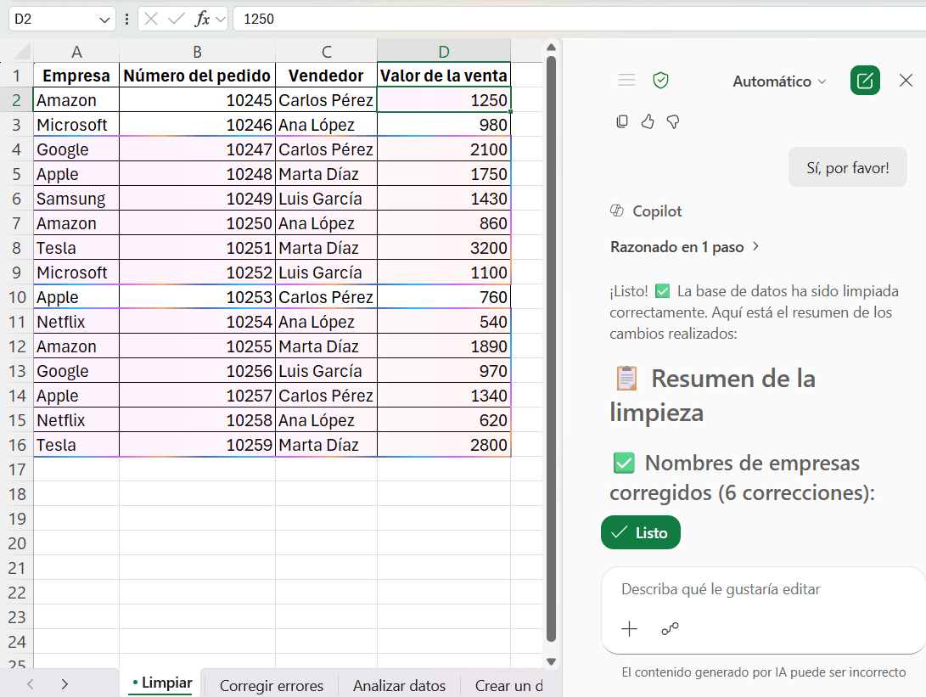Viewport: 926px width, 697px height.
Task: Select Tesla cell in row 8
Action: [76, 248]
